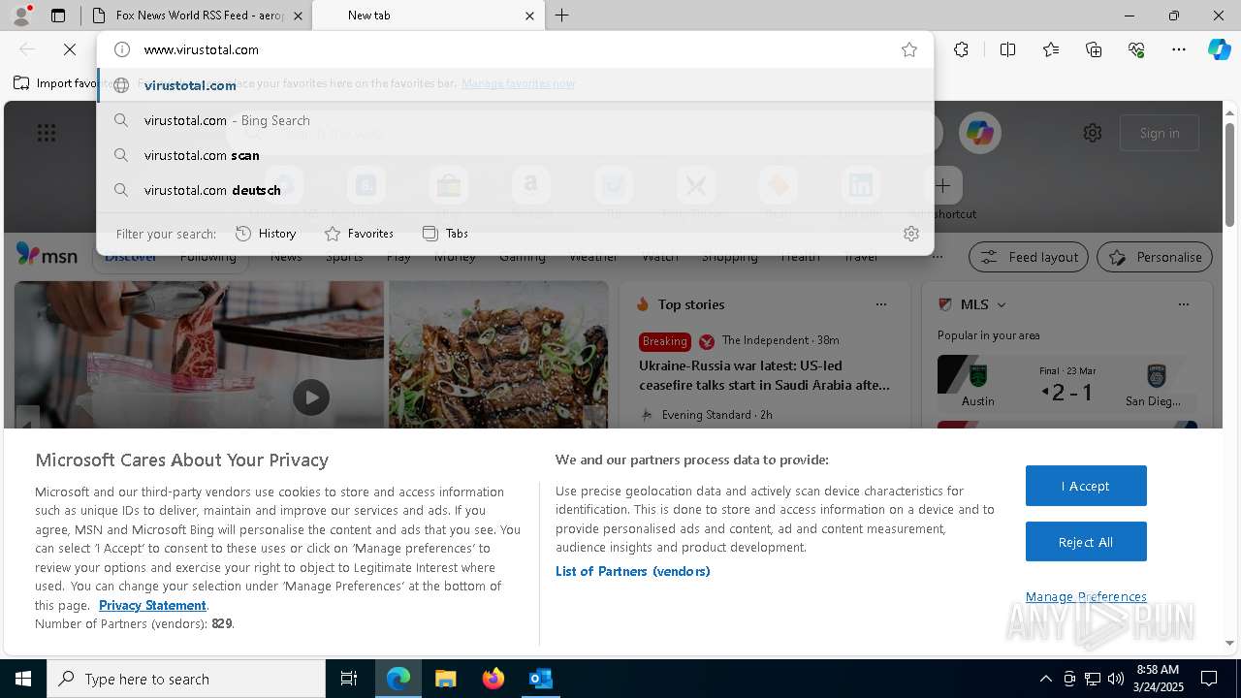Open search suggestion settings gear
The height and width of the screenshot is (698, 1241).
pos(911,234)
